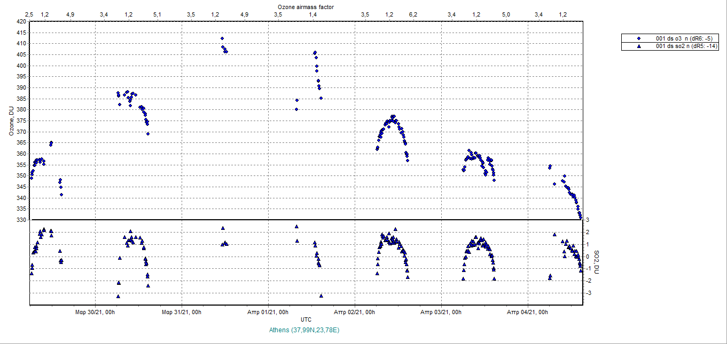This screenshot has height=344, width=727.
Task: Click the 375 tick on the ozone axis
Action: tap(21, 121)
